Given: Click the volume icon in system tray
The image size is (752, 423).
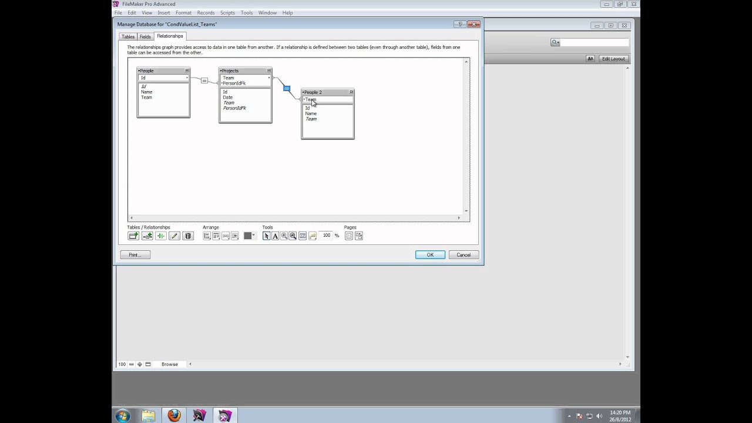Looking at the screenshot, I should [x=599, y=416].
